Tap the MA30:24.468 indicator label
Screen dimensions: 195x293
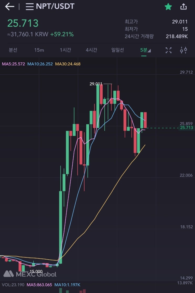68,64
